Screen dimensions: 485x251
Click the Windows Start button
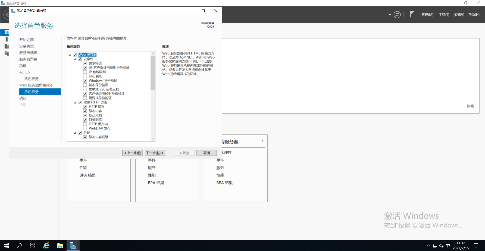click(7, 246)
